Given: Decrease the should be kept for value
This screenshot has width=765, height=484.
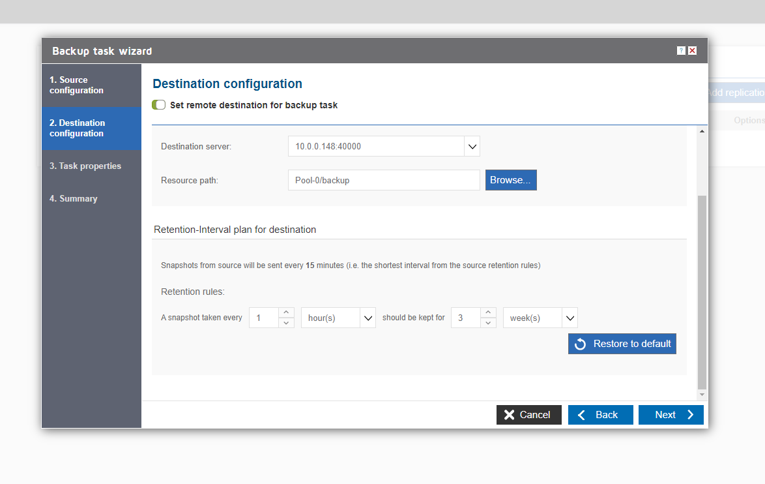Looking at the screenshot, I should click(x=488, y=323).
